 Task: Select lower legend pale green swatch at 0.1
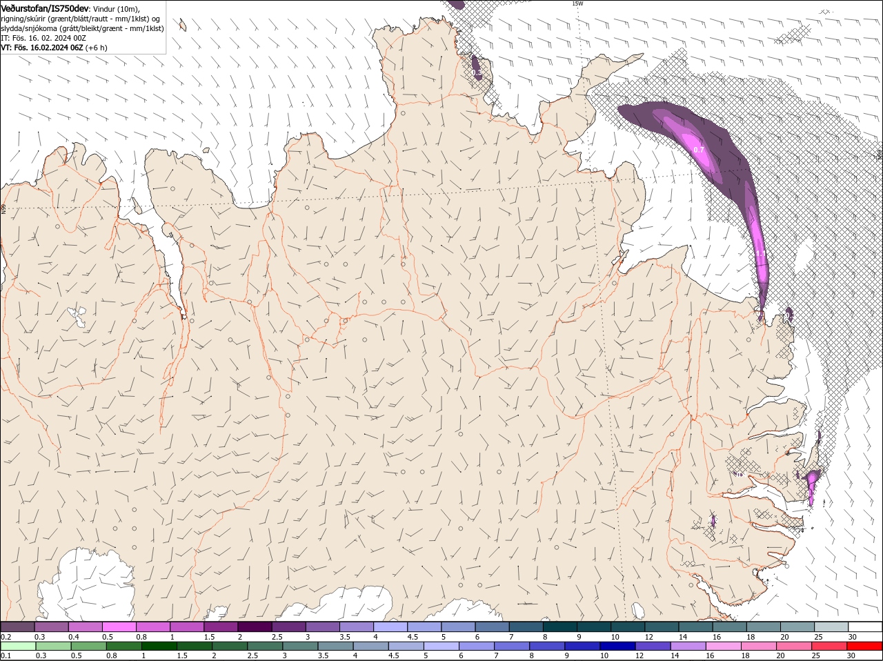point(18,646)
